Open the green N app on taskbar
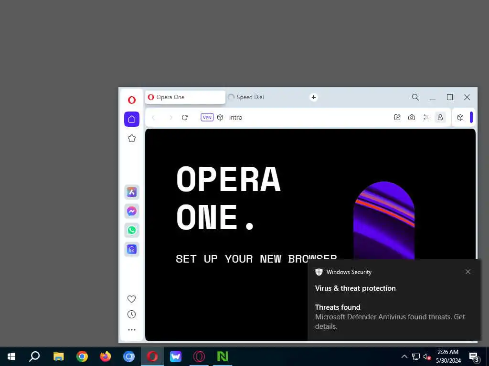This screenshot has height=366, width=489. point(223,356)
